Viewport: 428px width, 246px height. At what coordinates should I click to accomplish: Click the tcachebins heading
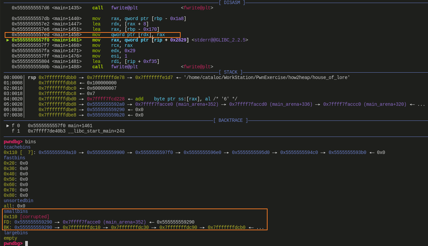pos(17,147)
